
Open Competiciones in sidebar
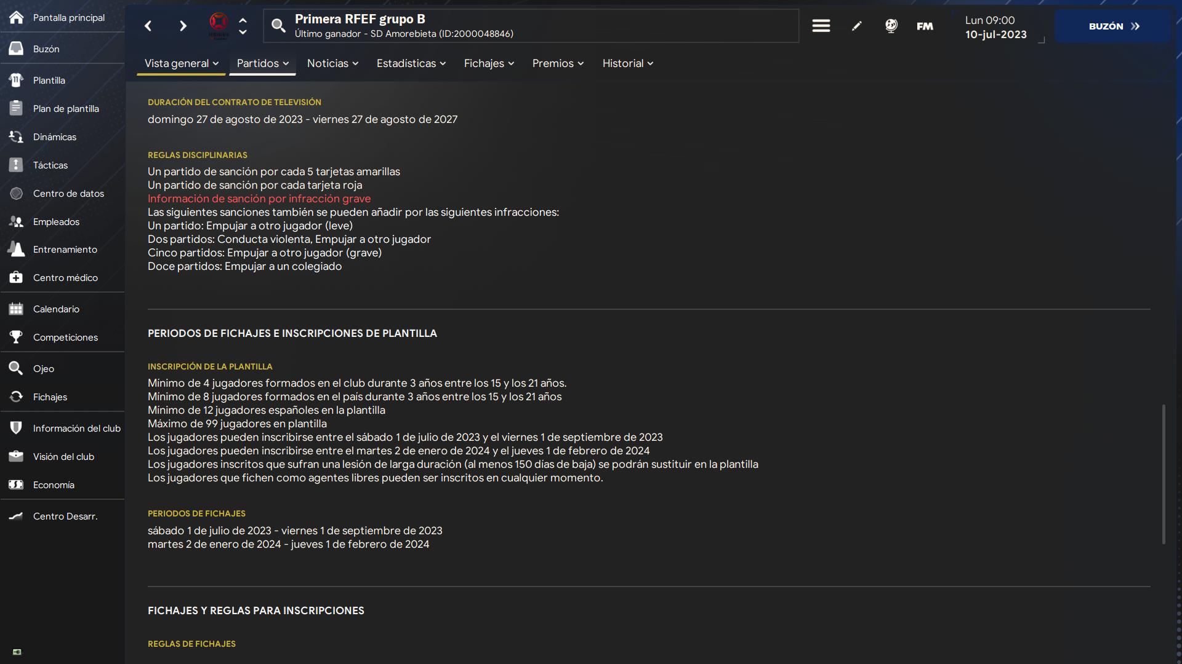pyautogui.click(x=65, y=337)
